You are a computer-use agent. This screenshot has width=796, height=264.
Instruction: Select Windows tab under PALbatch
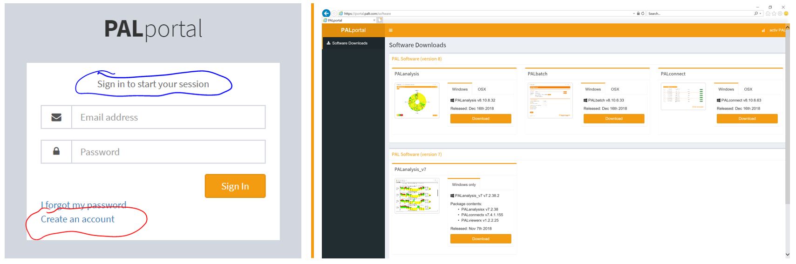[x=593, y=89]
